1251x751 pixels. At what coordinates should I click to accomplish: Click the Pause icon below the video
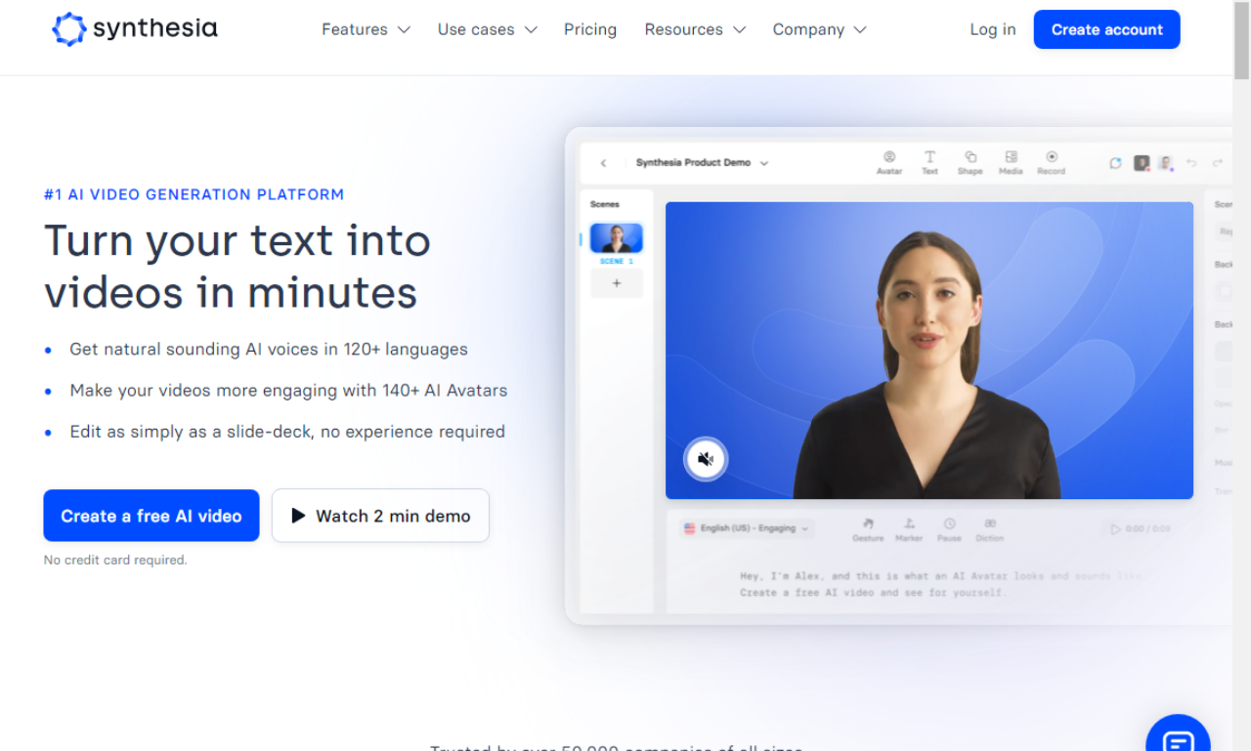(949, 530)
